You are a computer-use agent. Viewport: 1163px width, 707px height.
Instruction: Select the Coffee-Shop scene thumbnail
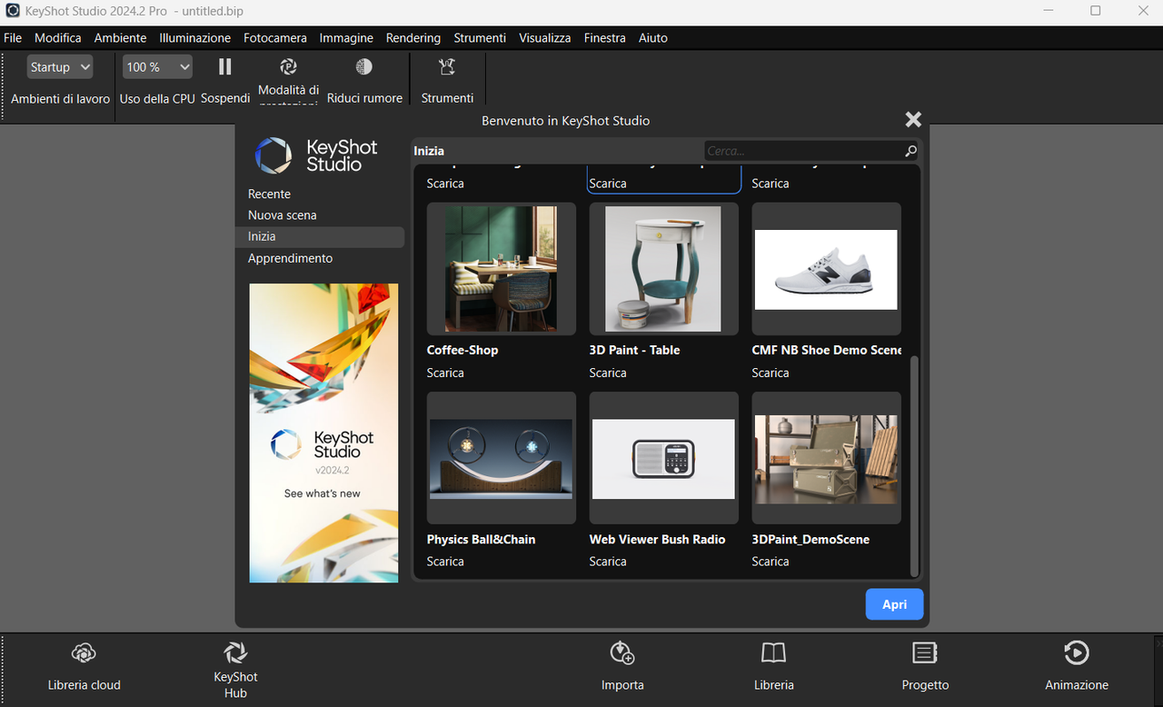(501, 269)
